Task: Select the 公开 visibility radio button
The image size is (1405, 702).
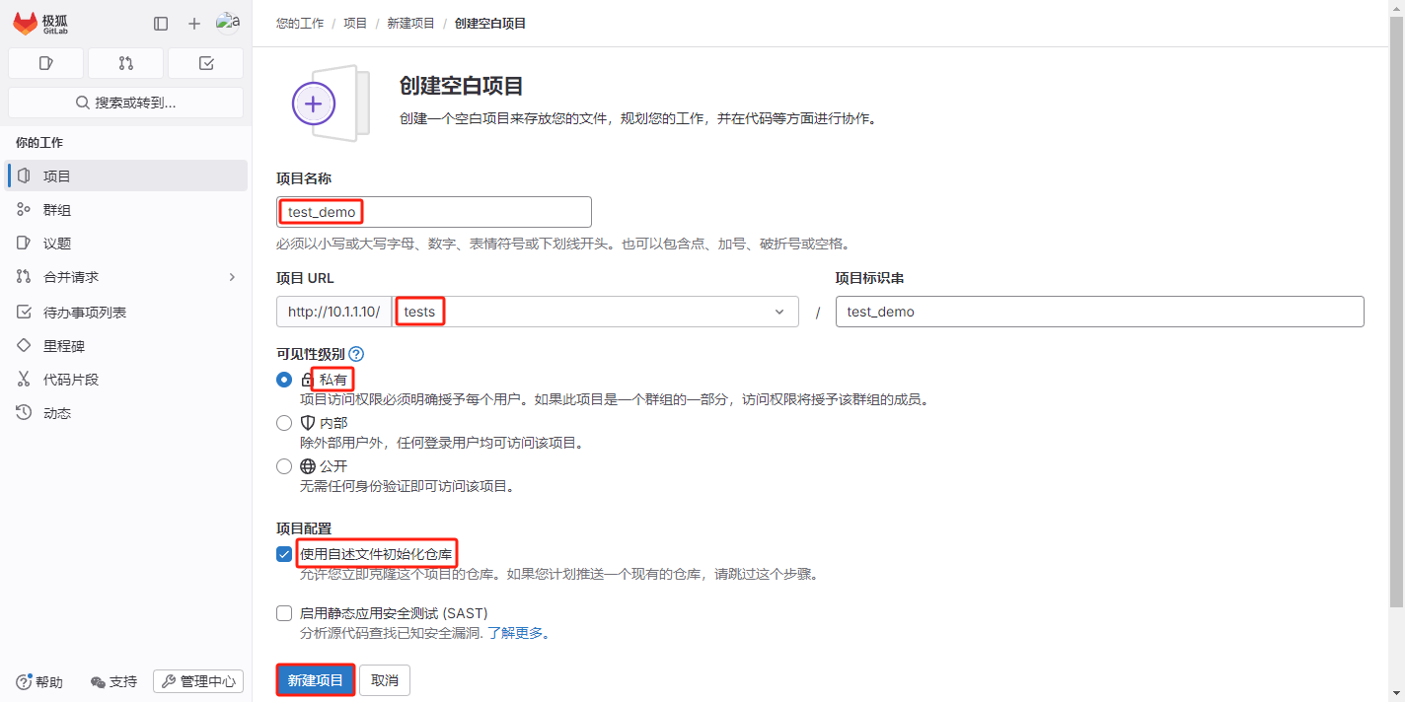Action: 284,466
